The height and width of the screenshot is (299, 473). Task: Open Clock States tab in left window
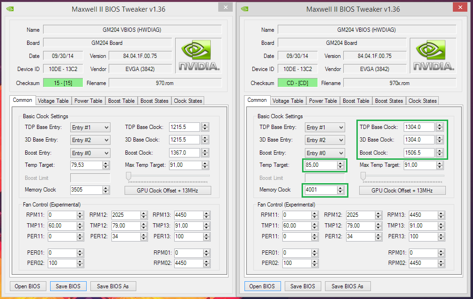(188, 101)
